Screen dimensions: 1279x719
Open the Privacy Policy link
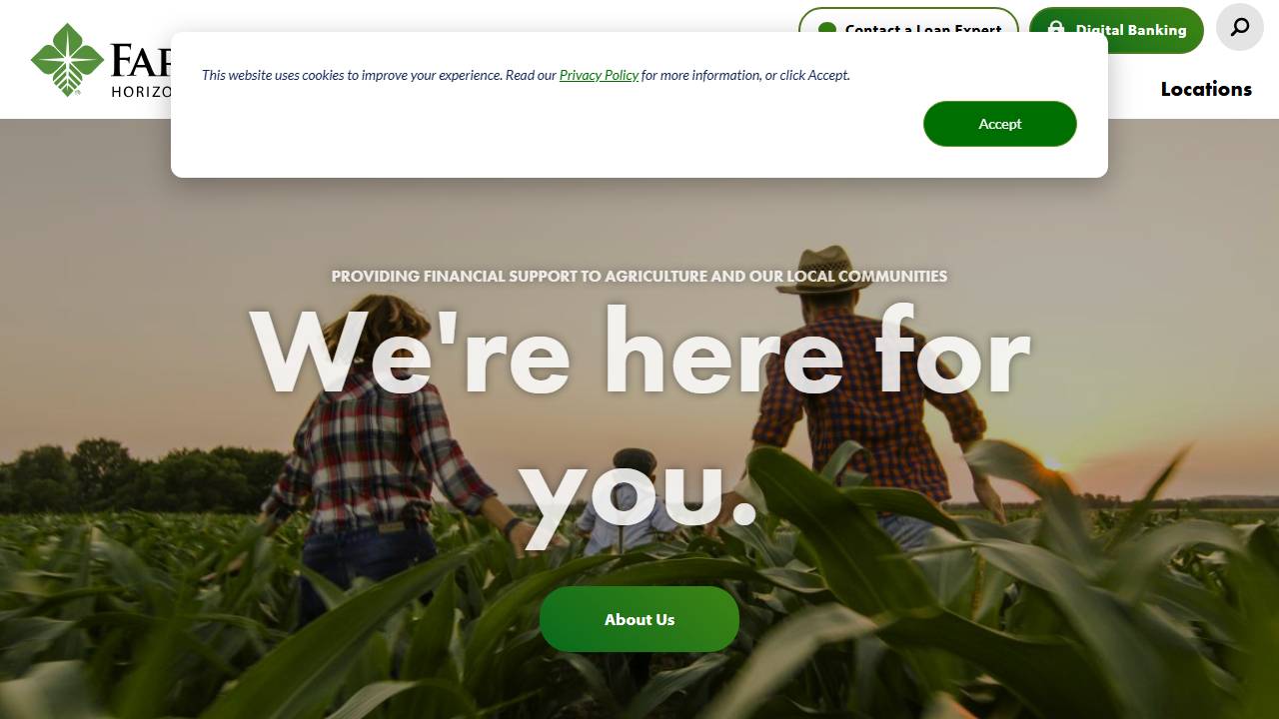[599, 75]
